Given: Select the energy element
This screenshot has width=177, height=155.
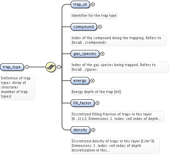Looking at the screenshot, I should 80,81.
